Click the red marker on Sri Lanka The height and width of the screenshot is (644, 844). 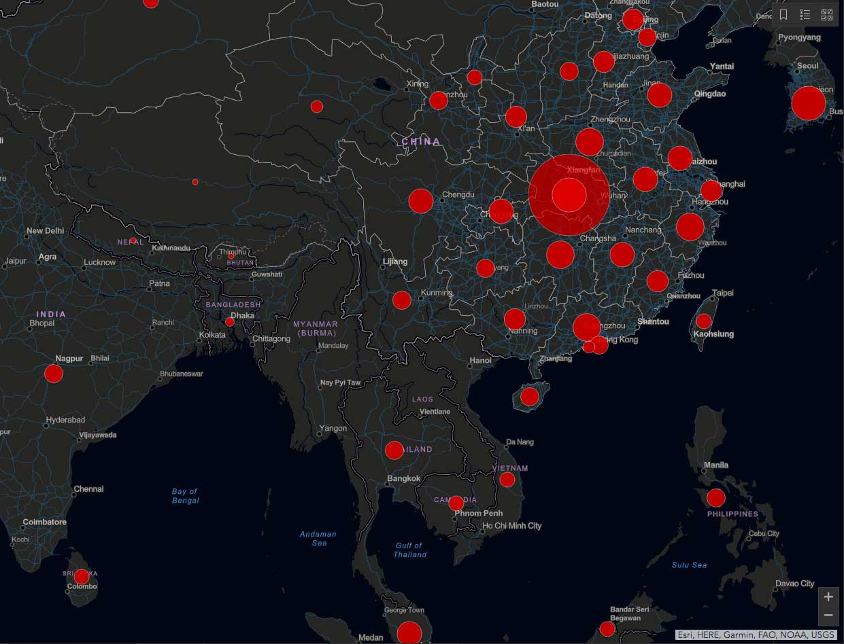pos(82,577)
